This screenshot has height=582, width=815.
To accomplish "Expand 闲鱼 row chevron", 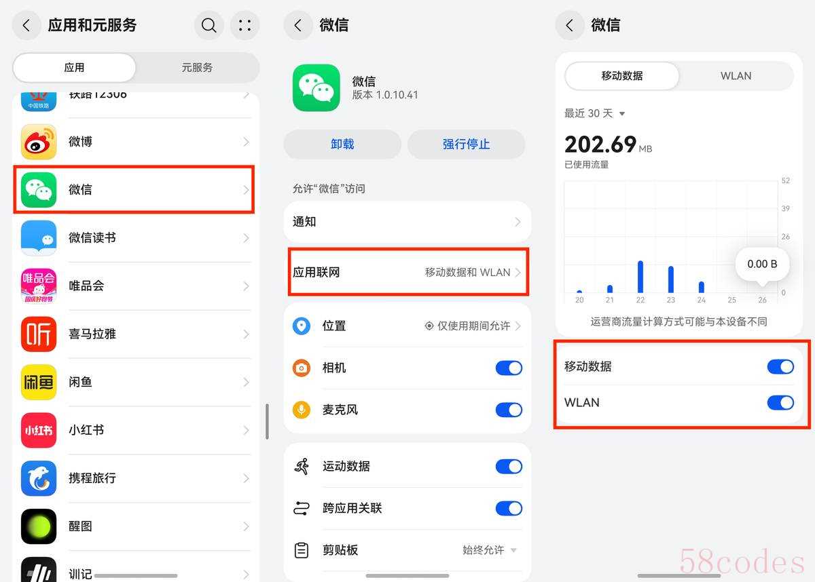I will pos(246,382).
